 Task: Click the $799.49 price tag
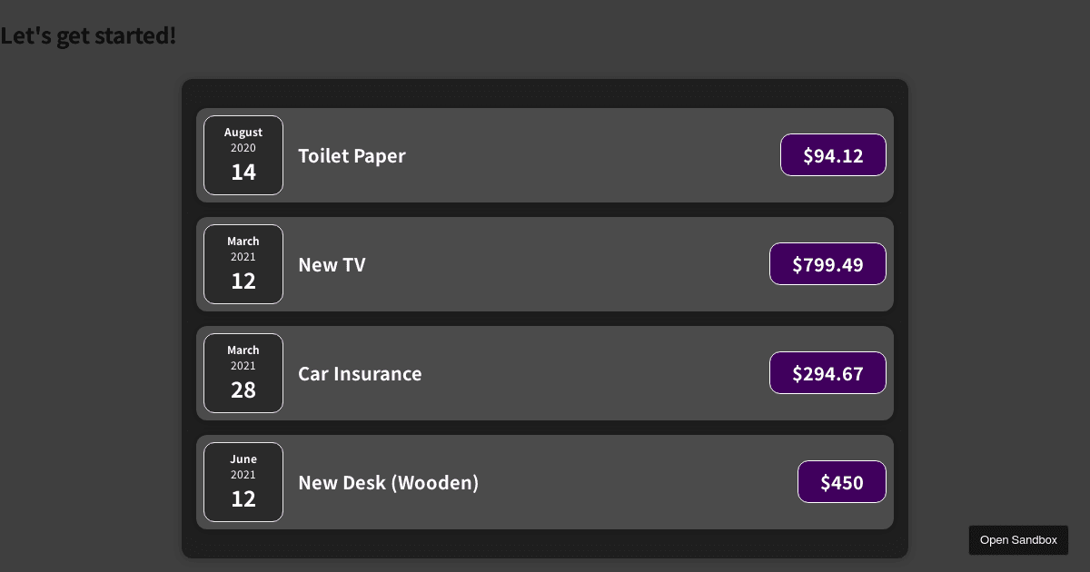pyautogui.click(x=827, y=264)
